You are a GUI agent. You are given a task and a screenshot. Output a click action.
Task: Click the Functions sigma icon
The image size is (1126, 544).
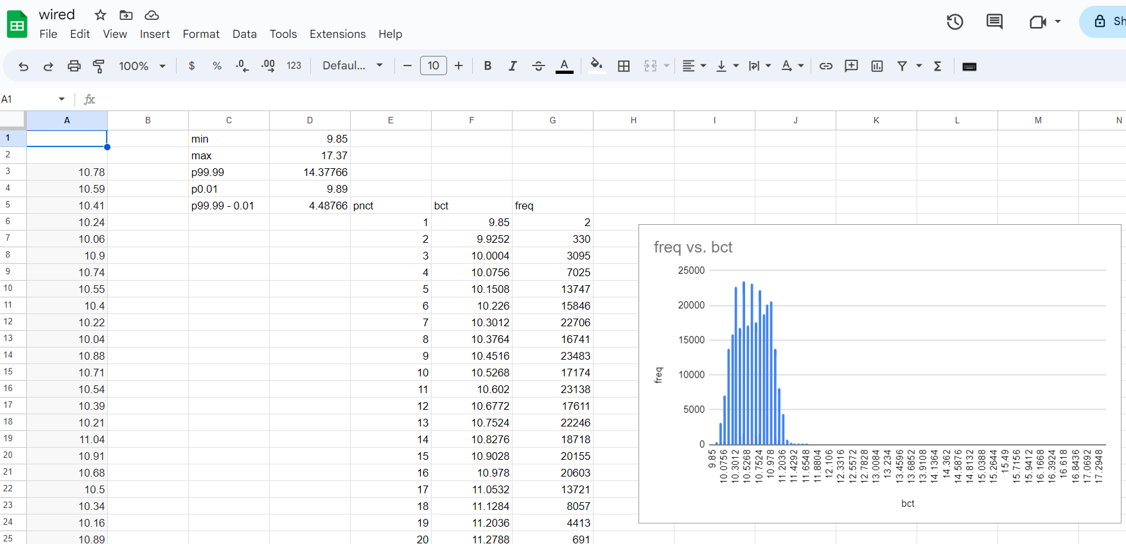coord(938,66)
